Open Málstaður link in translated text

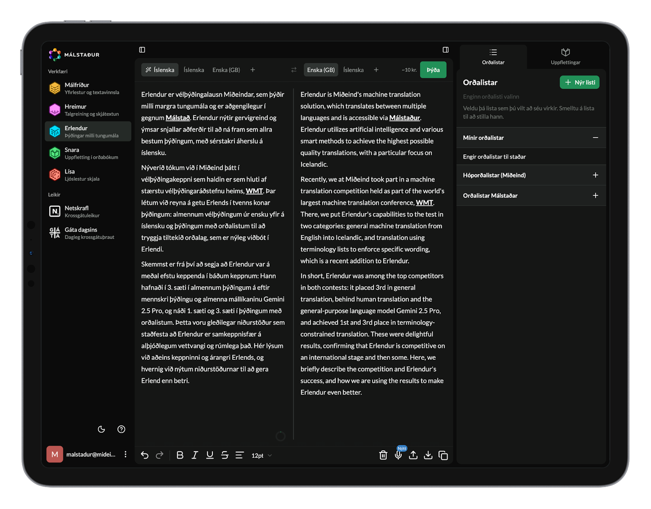click(x=405, y=118)
